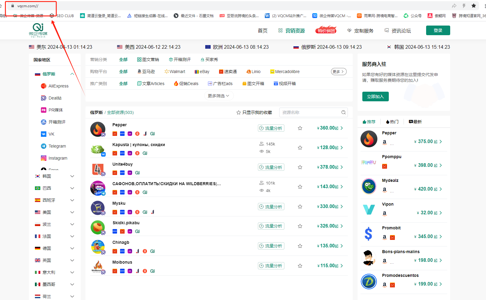486x300 pixels.
Task: Click the 特价拼团 promotion banner
Action: (x=326, y=30)
